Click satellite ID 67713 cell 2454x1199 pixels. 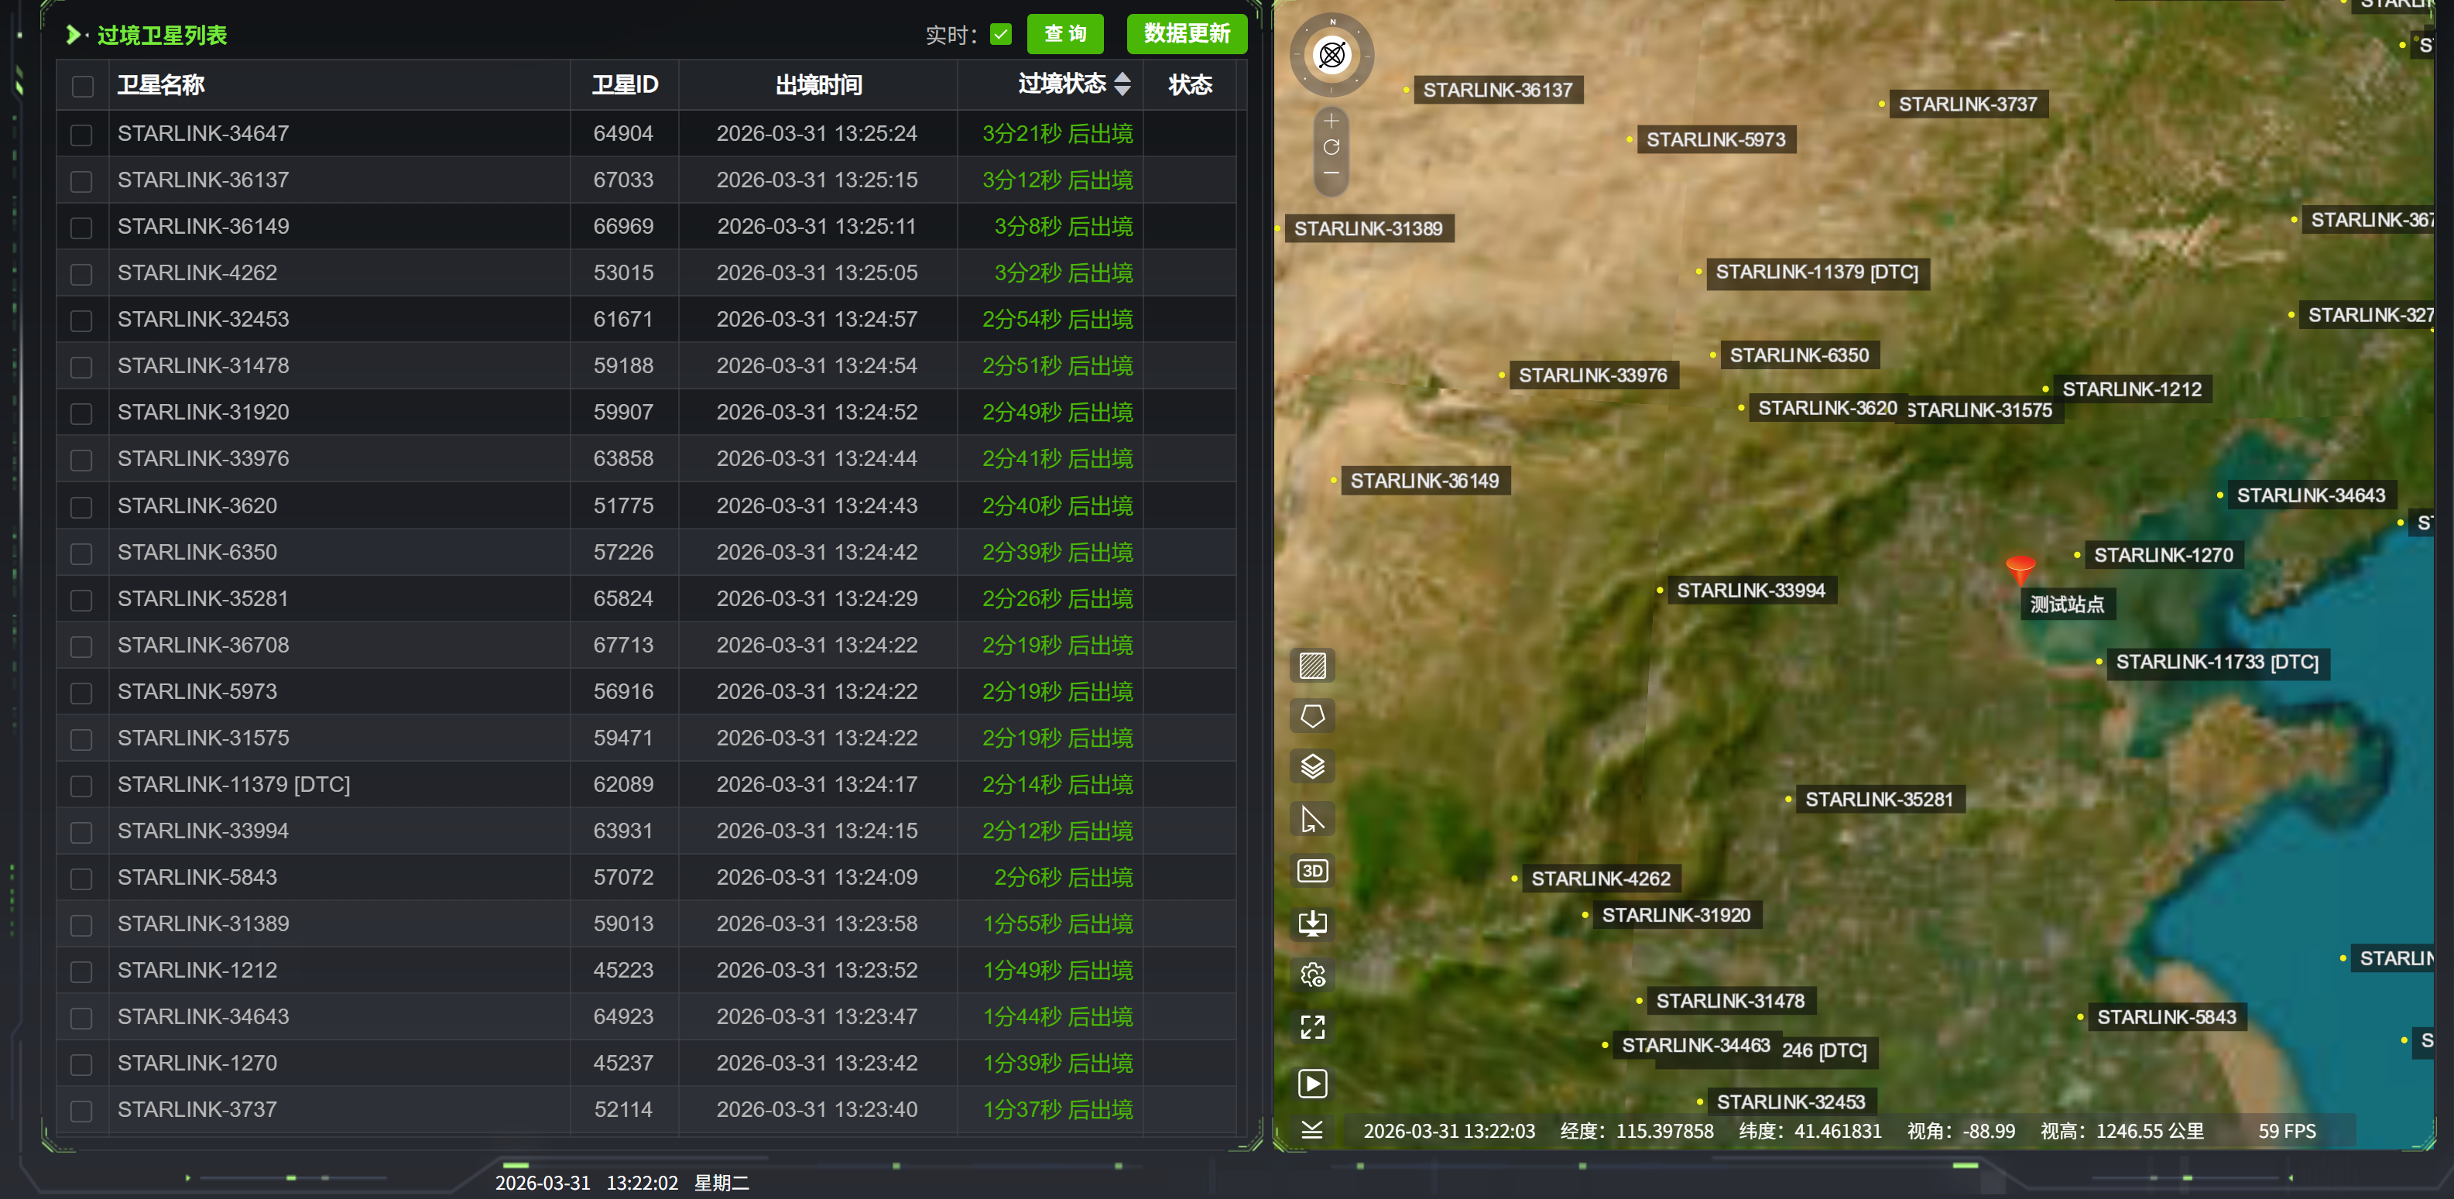click(624, 645)
